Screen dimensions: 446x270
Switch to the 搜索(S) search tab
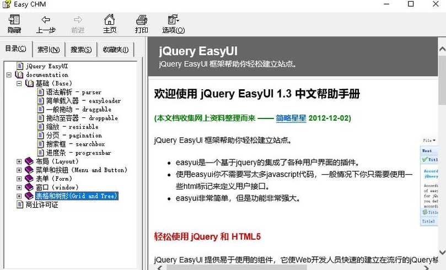pyautogui.click(x=81, y=50)
